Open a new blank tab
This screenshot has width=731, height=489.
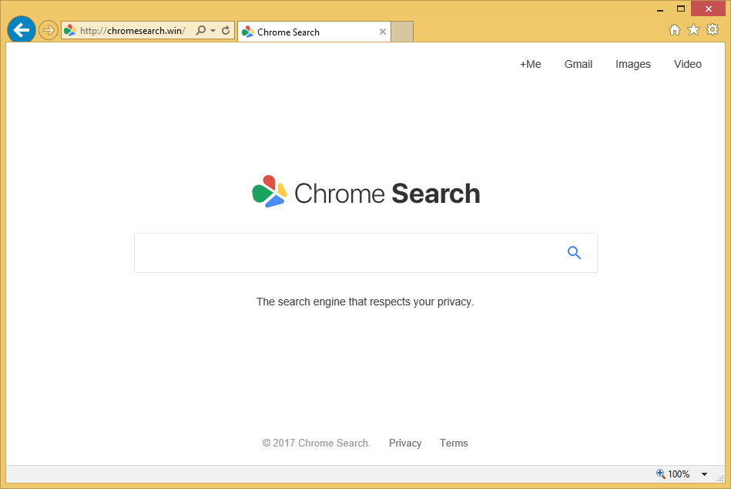tap(402, 32)
